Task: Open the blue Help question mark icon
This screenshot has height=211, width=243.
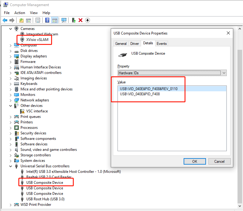Action: pyautogui.click(x=47, y=20)
